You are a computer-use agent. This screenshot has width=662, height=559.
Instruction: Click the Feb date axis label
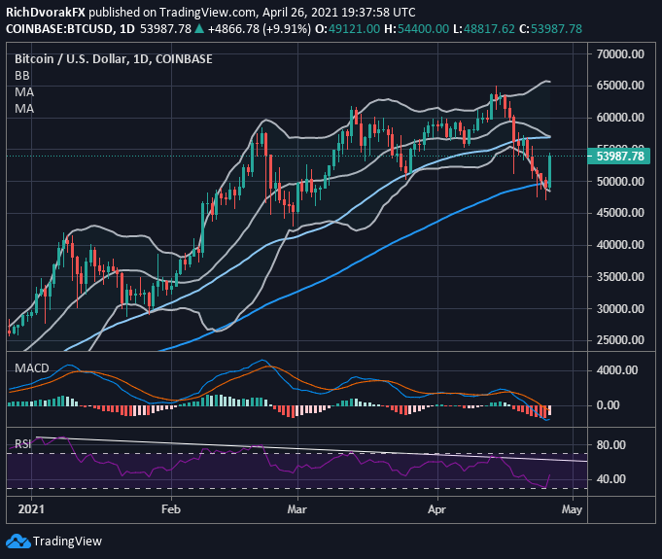point(171,509)
